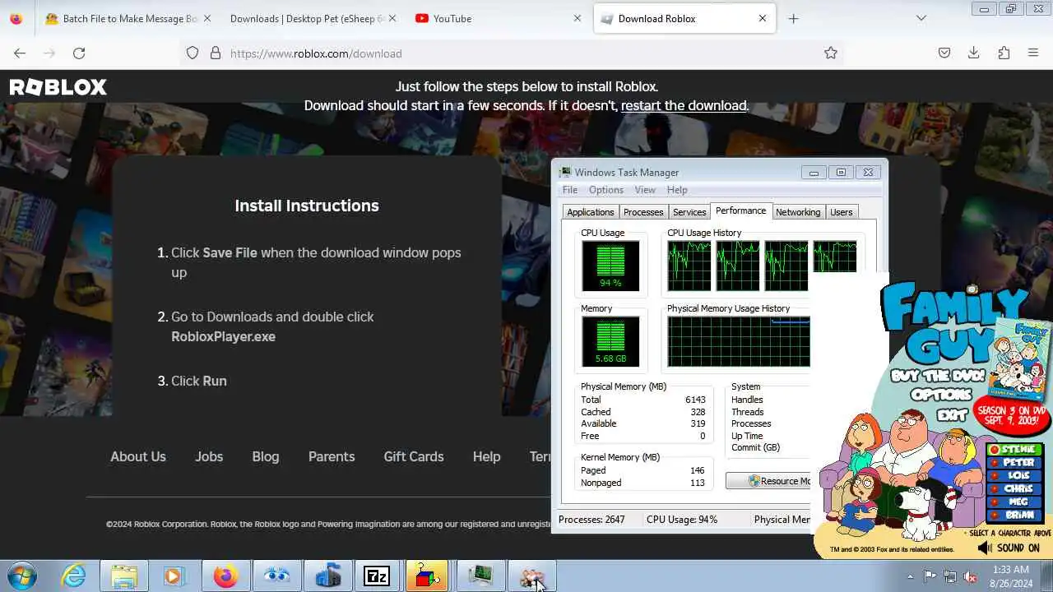This screenshot has width=1053, height=592.
Task: Switch to Batch File to Make Message tab
Action: click(128, 18)
